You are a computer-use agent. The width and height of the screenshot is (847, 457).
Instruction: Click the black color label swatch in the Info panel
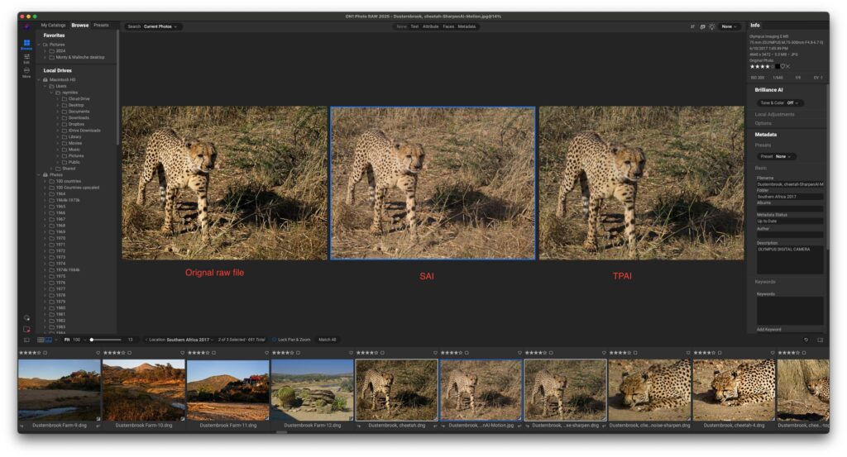[777, 66]
